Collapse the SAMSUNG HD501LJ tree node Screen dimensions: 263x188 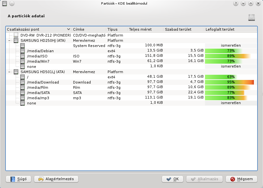click(x=9, y=72)
